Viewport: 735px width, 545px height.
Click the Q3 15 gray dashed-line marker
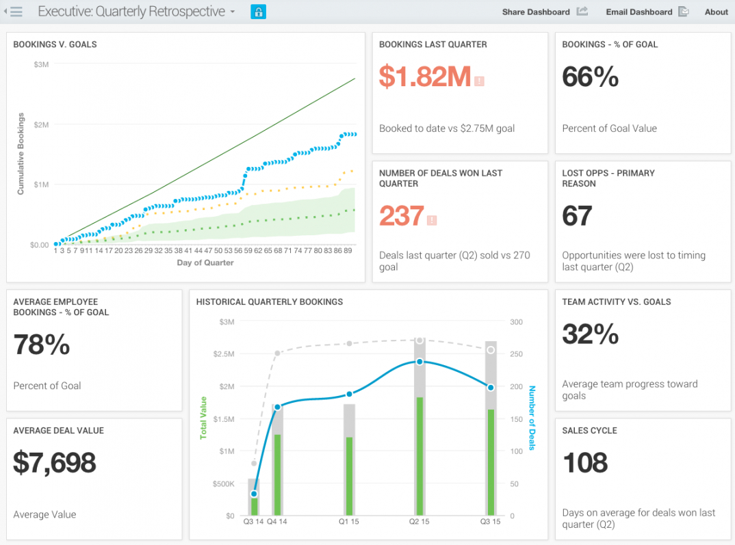pyautogui.click(x=491, y=350)
